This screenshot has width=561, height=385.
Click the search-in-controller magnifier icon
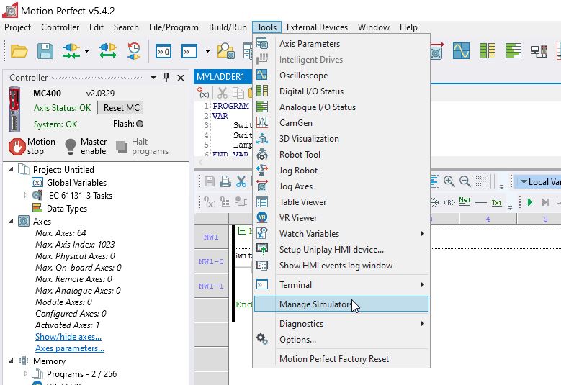(x=225, y=51)
